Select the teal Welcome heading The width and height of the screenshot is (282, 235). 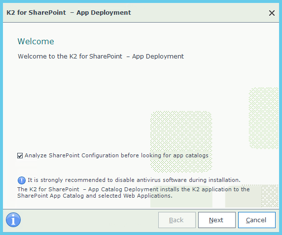(36, 41)
